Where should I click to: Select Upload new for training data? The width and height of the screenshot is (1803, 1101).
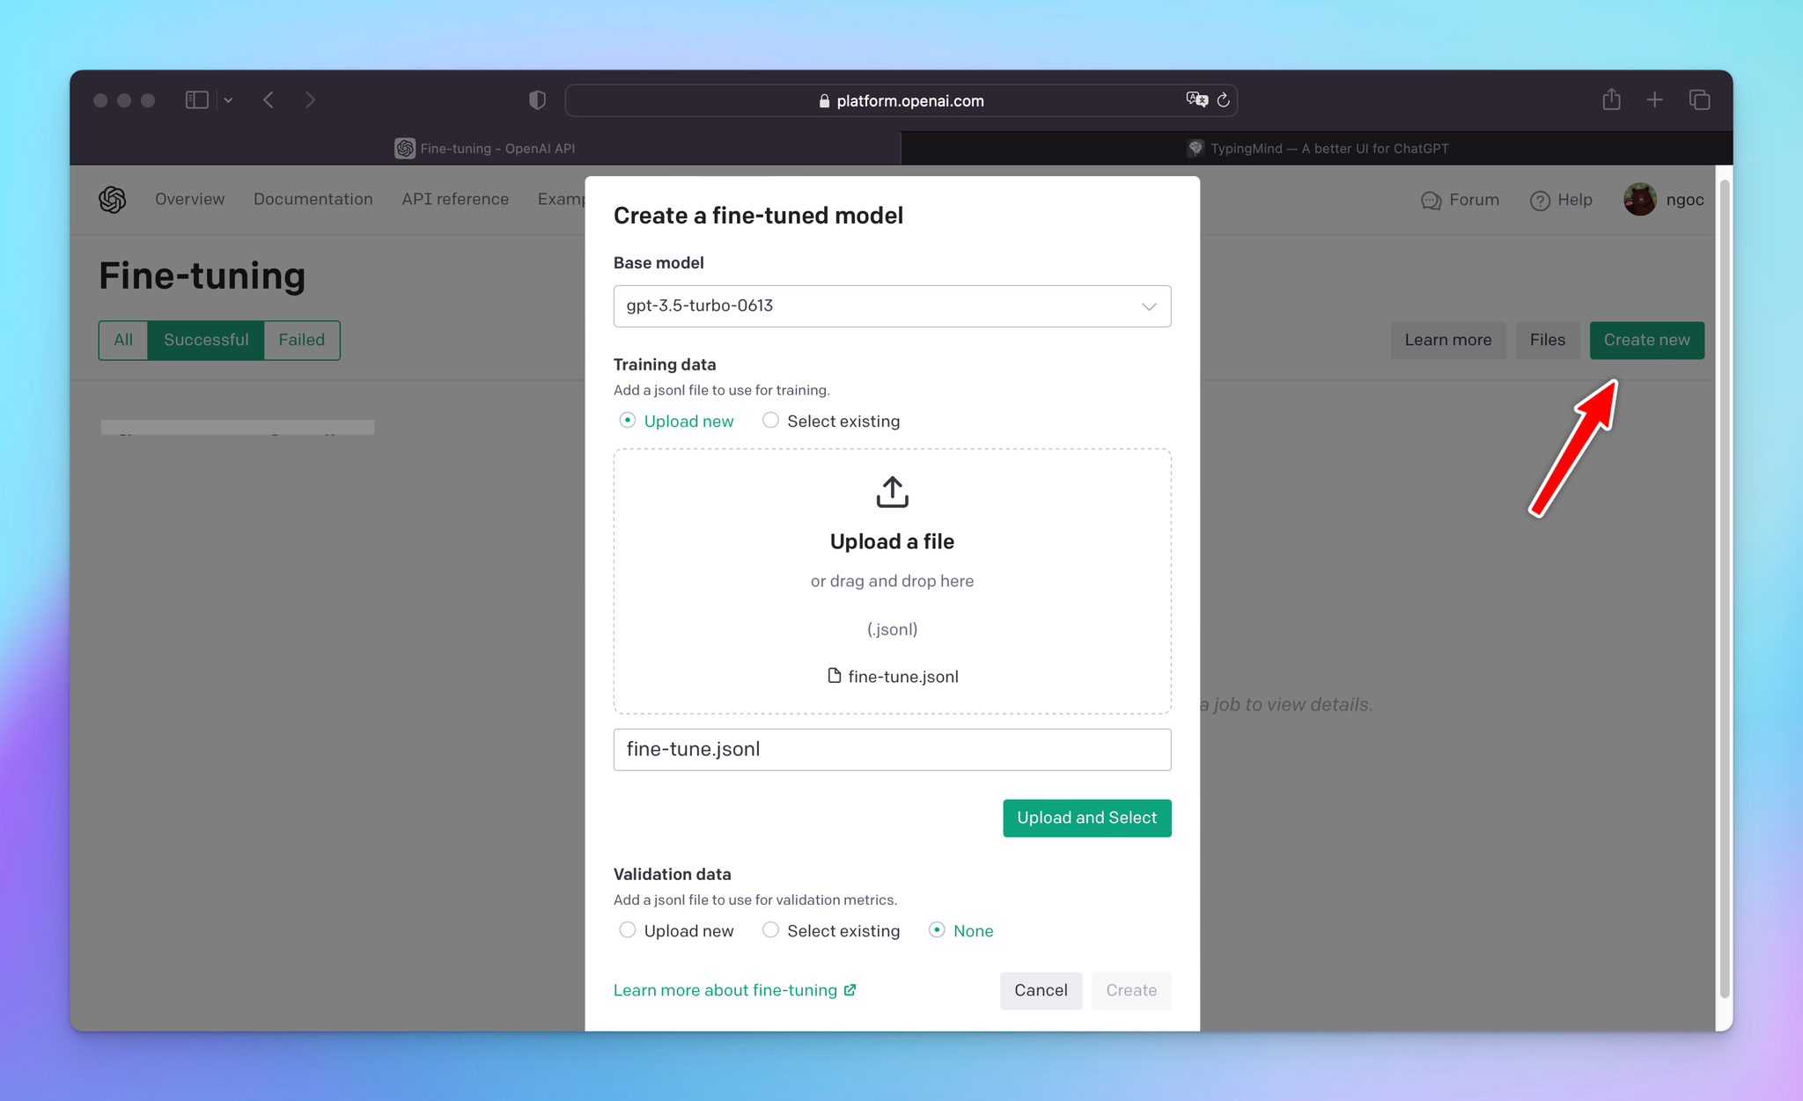(676, 421)
